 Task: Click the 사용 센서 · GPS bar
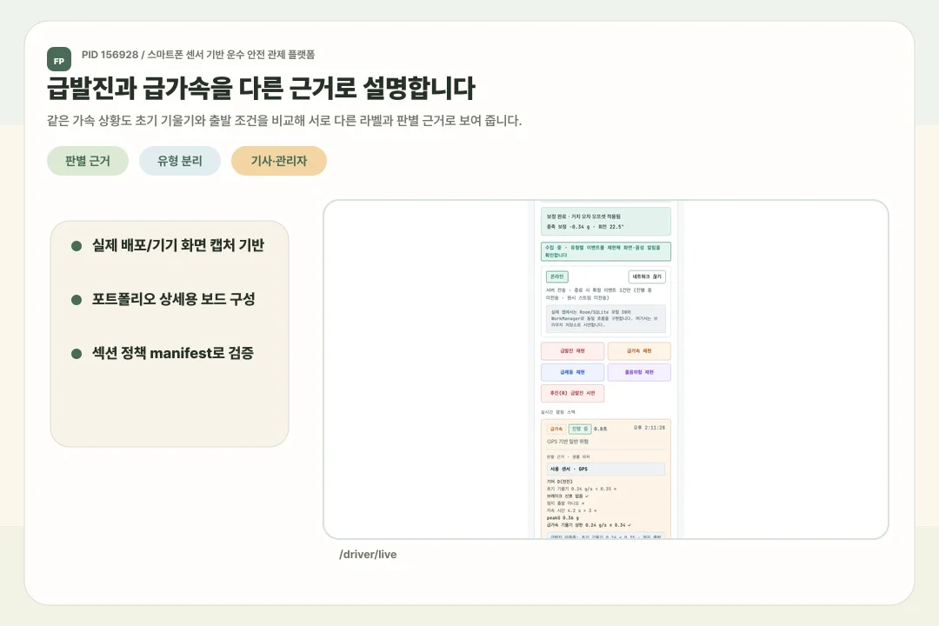click(605, 469)
